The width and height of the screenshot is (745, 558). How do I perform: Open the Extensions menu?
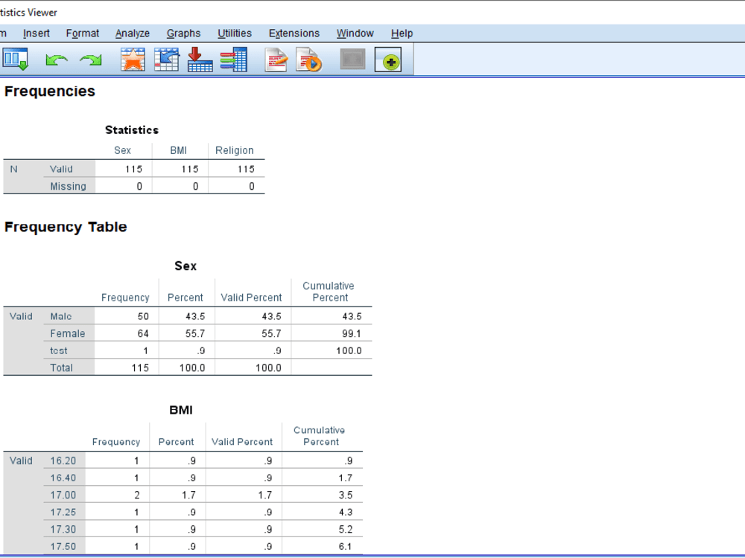tap(294, 33)
